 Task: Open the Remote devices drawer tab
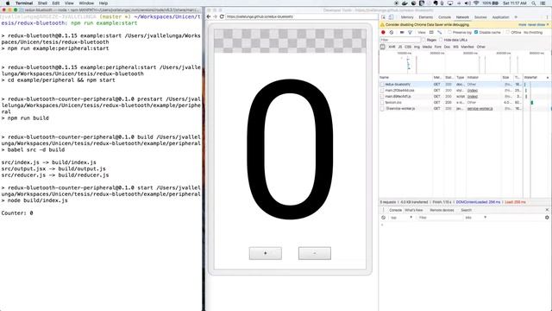coord(442,210)
